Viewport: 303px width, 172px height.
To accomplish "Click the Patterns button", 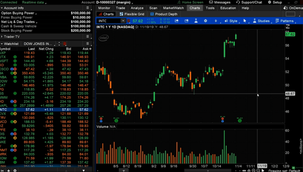I will pyautogui.click(x=285, y=21).
